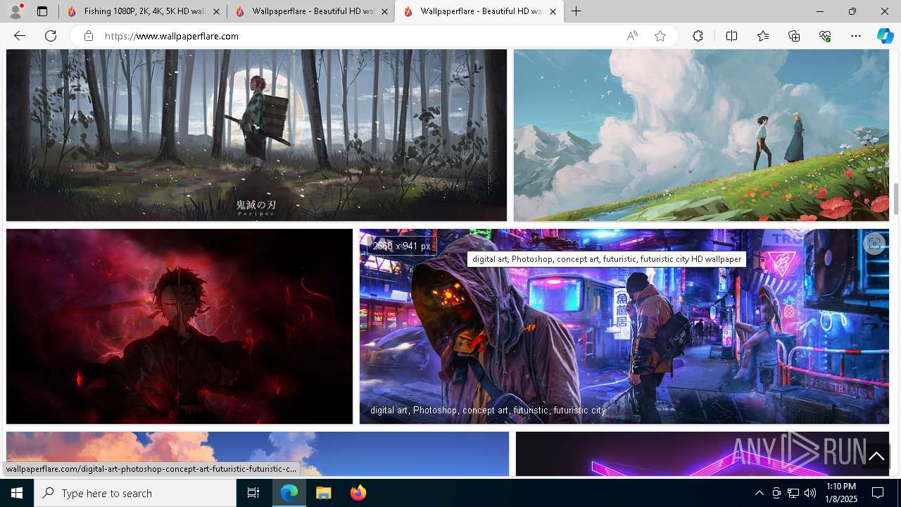Click the page vertical scrollbar thumb
This screenshot has height=507, width=901.
(896, 199)
